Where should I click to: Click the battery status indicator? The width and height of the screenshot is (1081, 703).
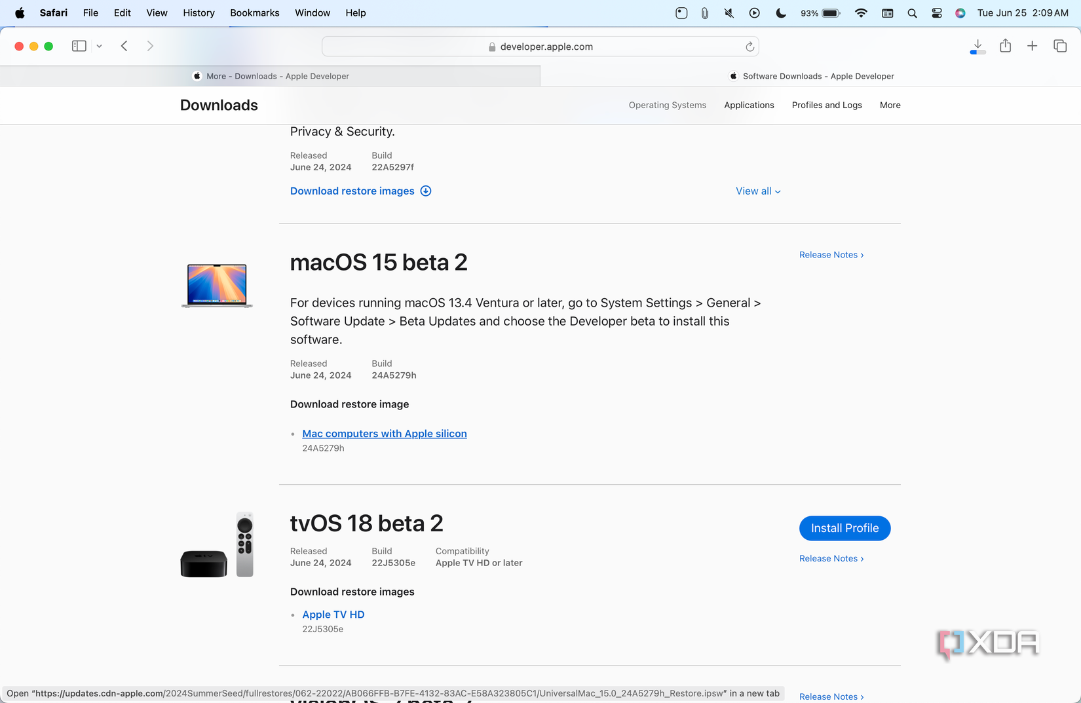pyautogui.click(x=820, y=13)
